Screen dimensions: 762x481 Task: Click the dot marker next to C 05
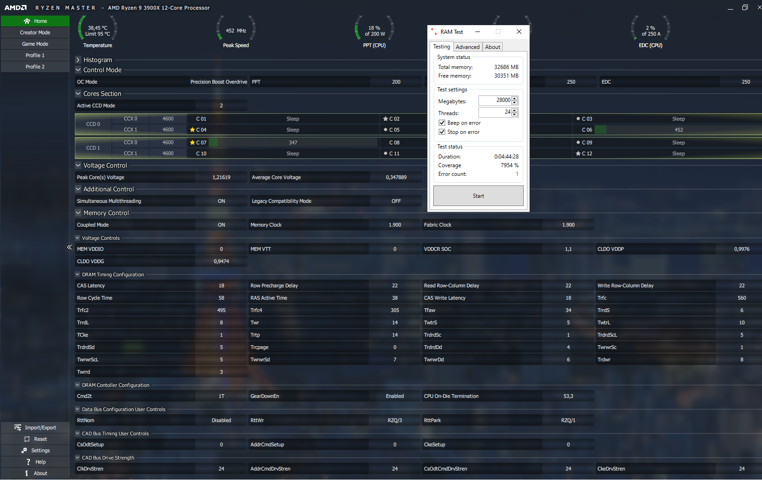(x=385, y=130)
